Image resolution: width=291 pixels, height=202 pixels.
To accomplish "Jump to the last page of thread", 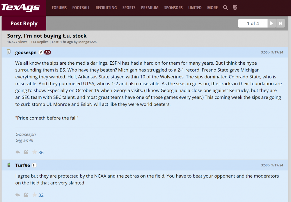I will point(281,24).
